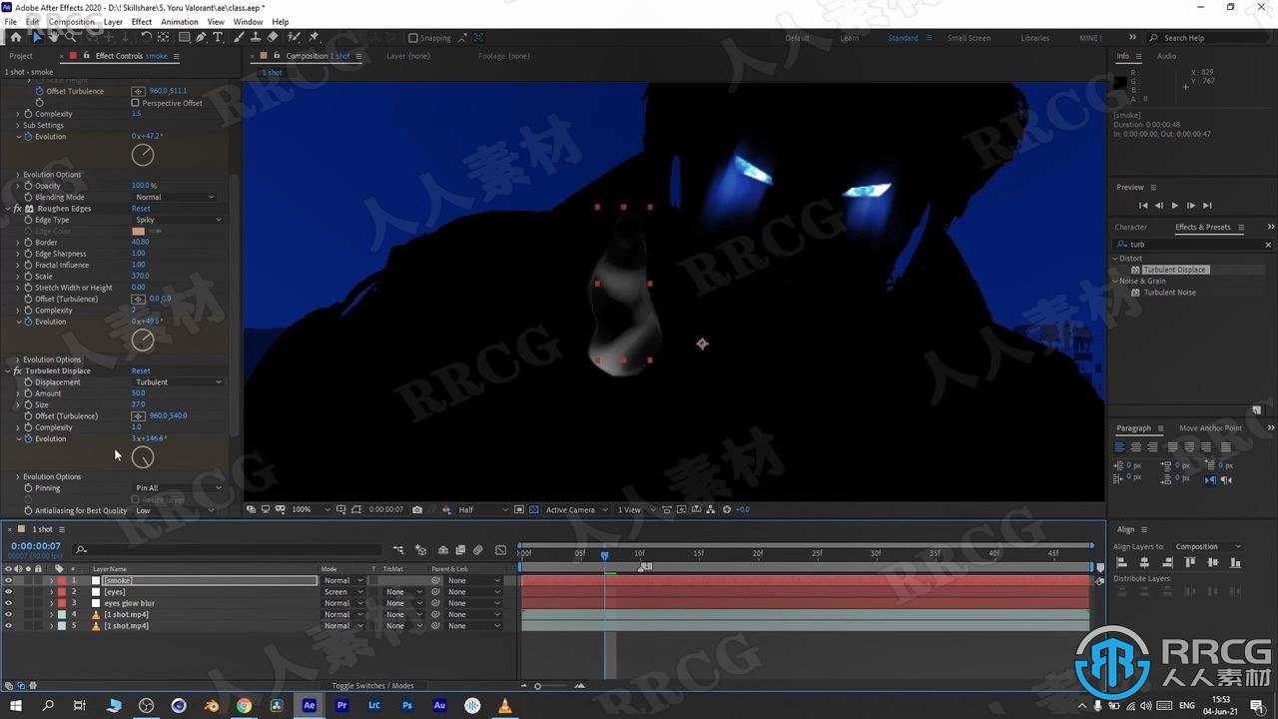Click the Home icon in the toolbar
Image resolution: width=1278 pixels, height=719 pixels.
[16, 37]
